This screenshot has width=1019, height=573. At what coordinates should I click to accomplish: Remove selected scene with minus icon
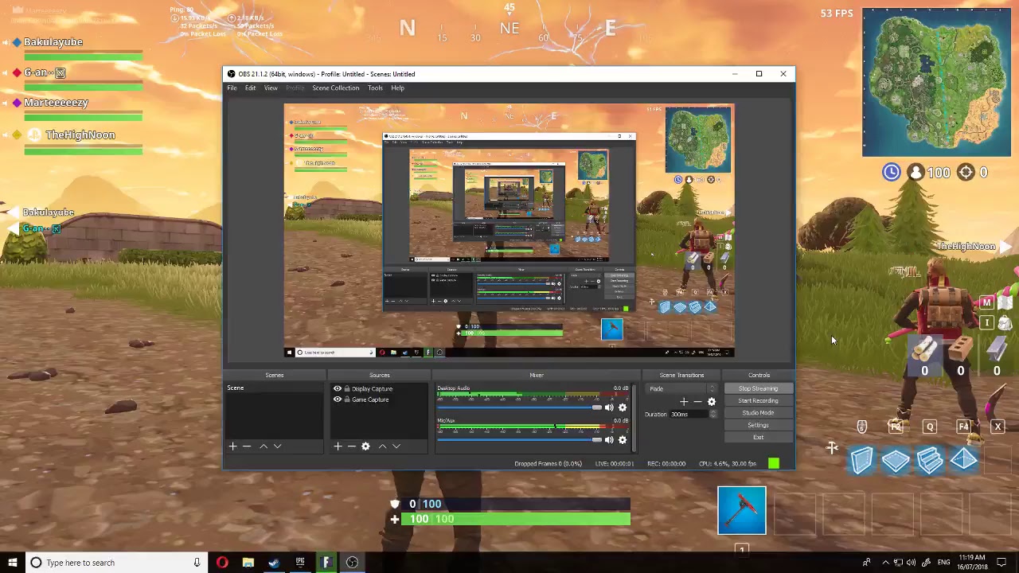(x=247, y=446)
